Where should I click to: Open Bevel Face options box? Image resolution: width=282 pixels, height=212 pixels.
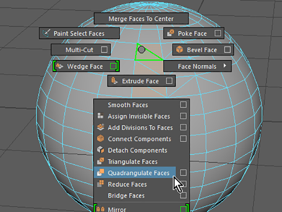[x=227, y=49]
